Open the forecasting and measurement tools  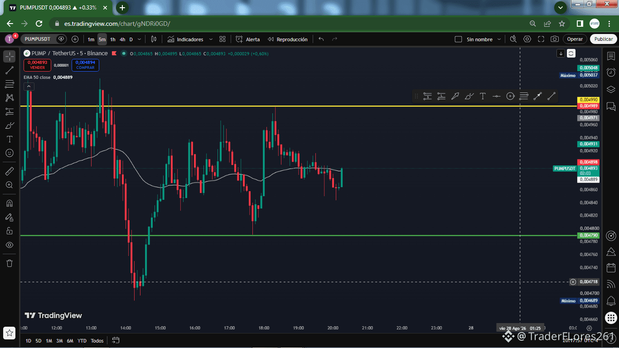pos(10,111)
